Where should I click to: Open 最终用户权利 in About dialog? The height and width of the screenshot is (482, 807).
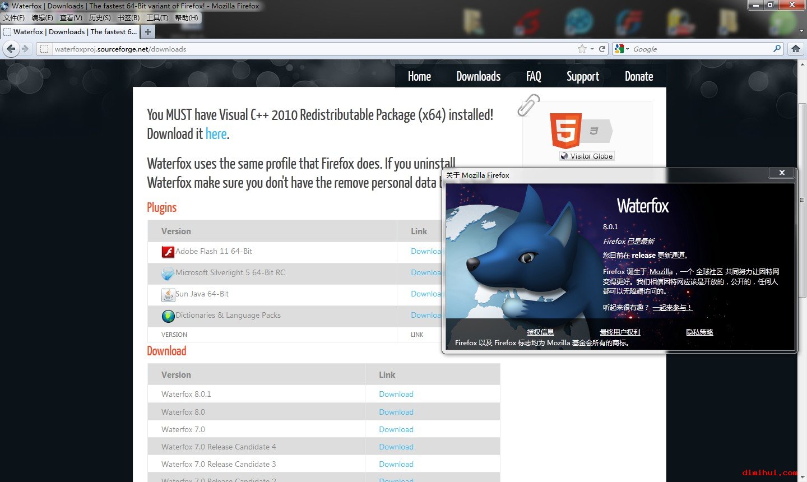pos(620,332)
